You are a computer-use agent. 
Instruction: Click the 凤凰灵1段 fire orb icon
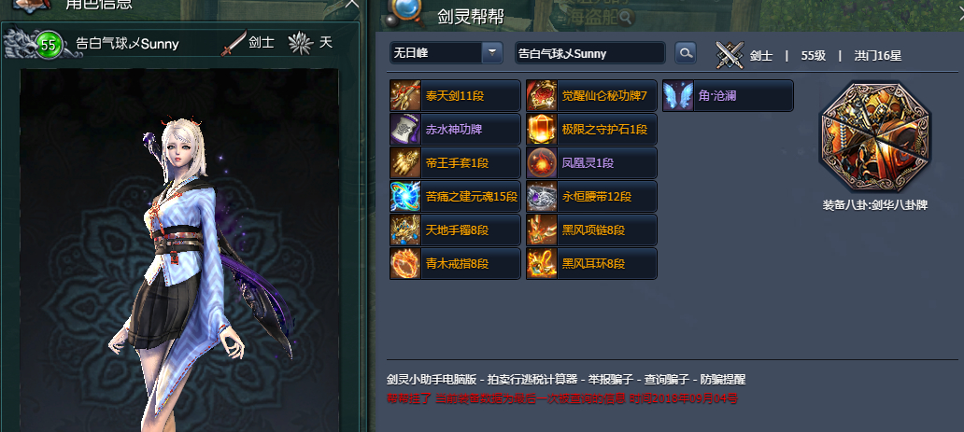point(542,163)
